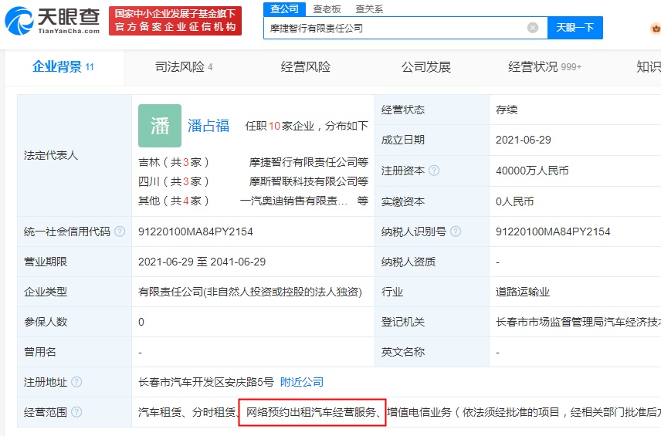The image size is (661, 436).
Task: Click the help icon next to 统一社会信用代码
Action: point(120,232)
